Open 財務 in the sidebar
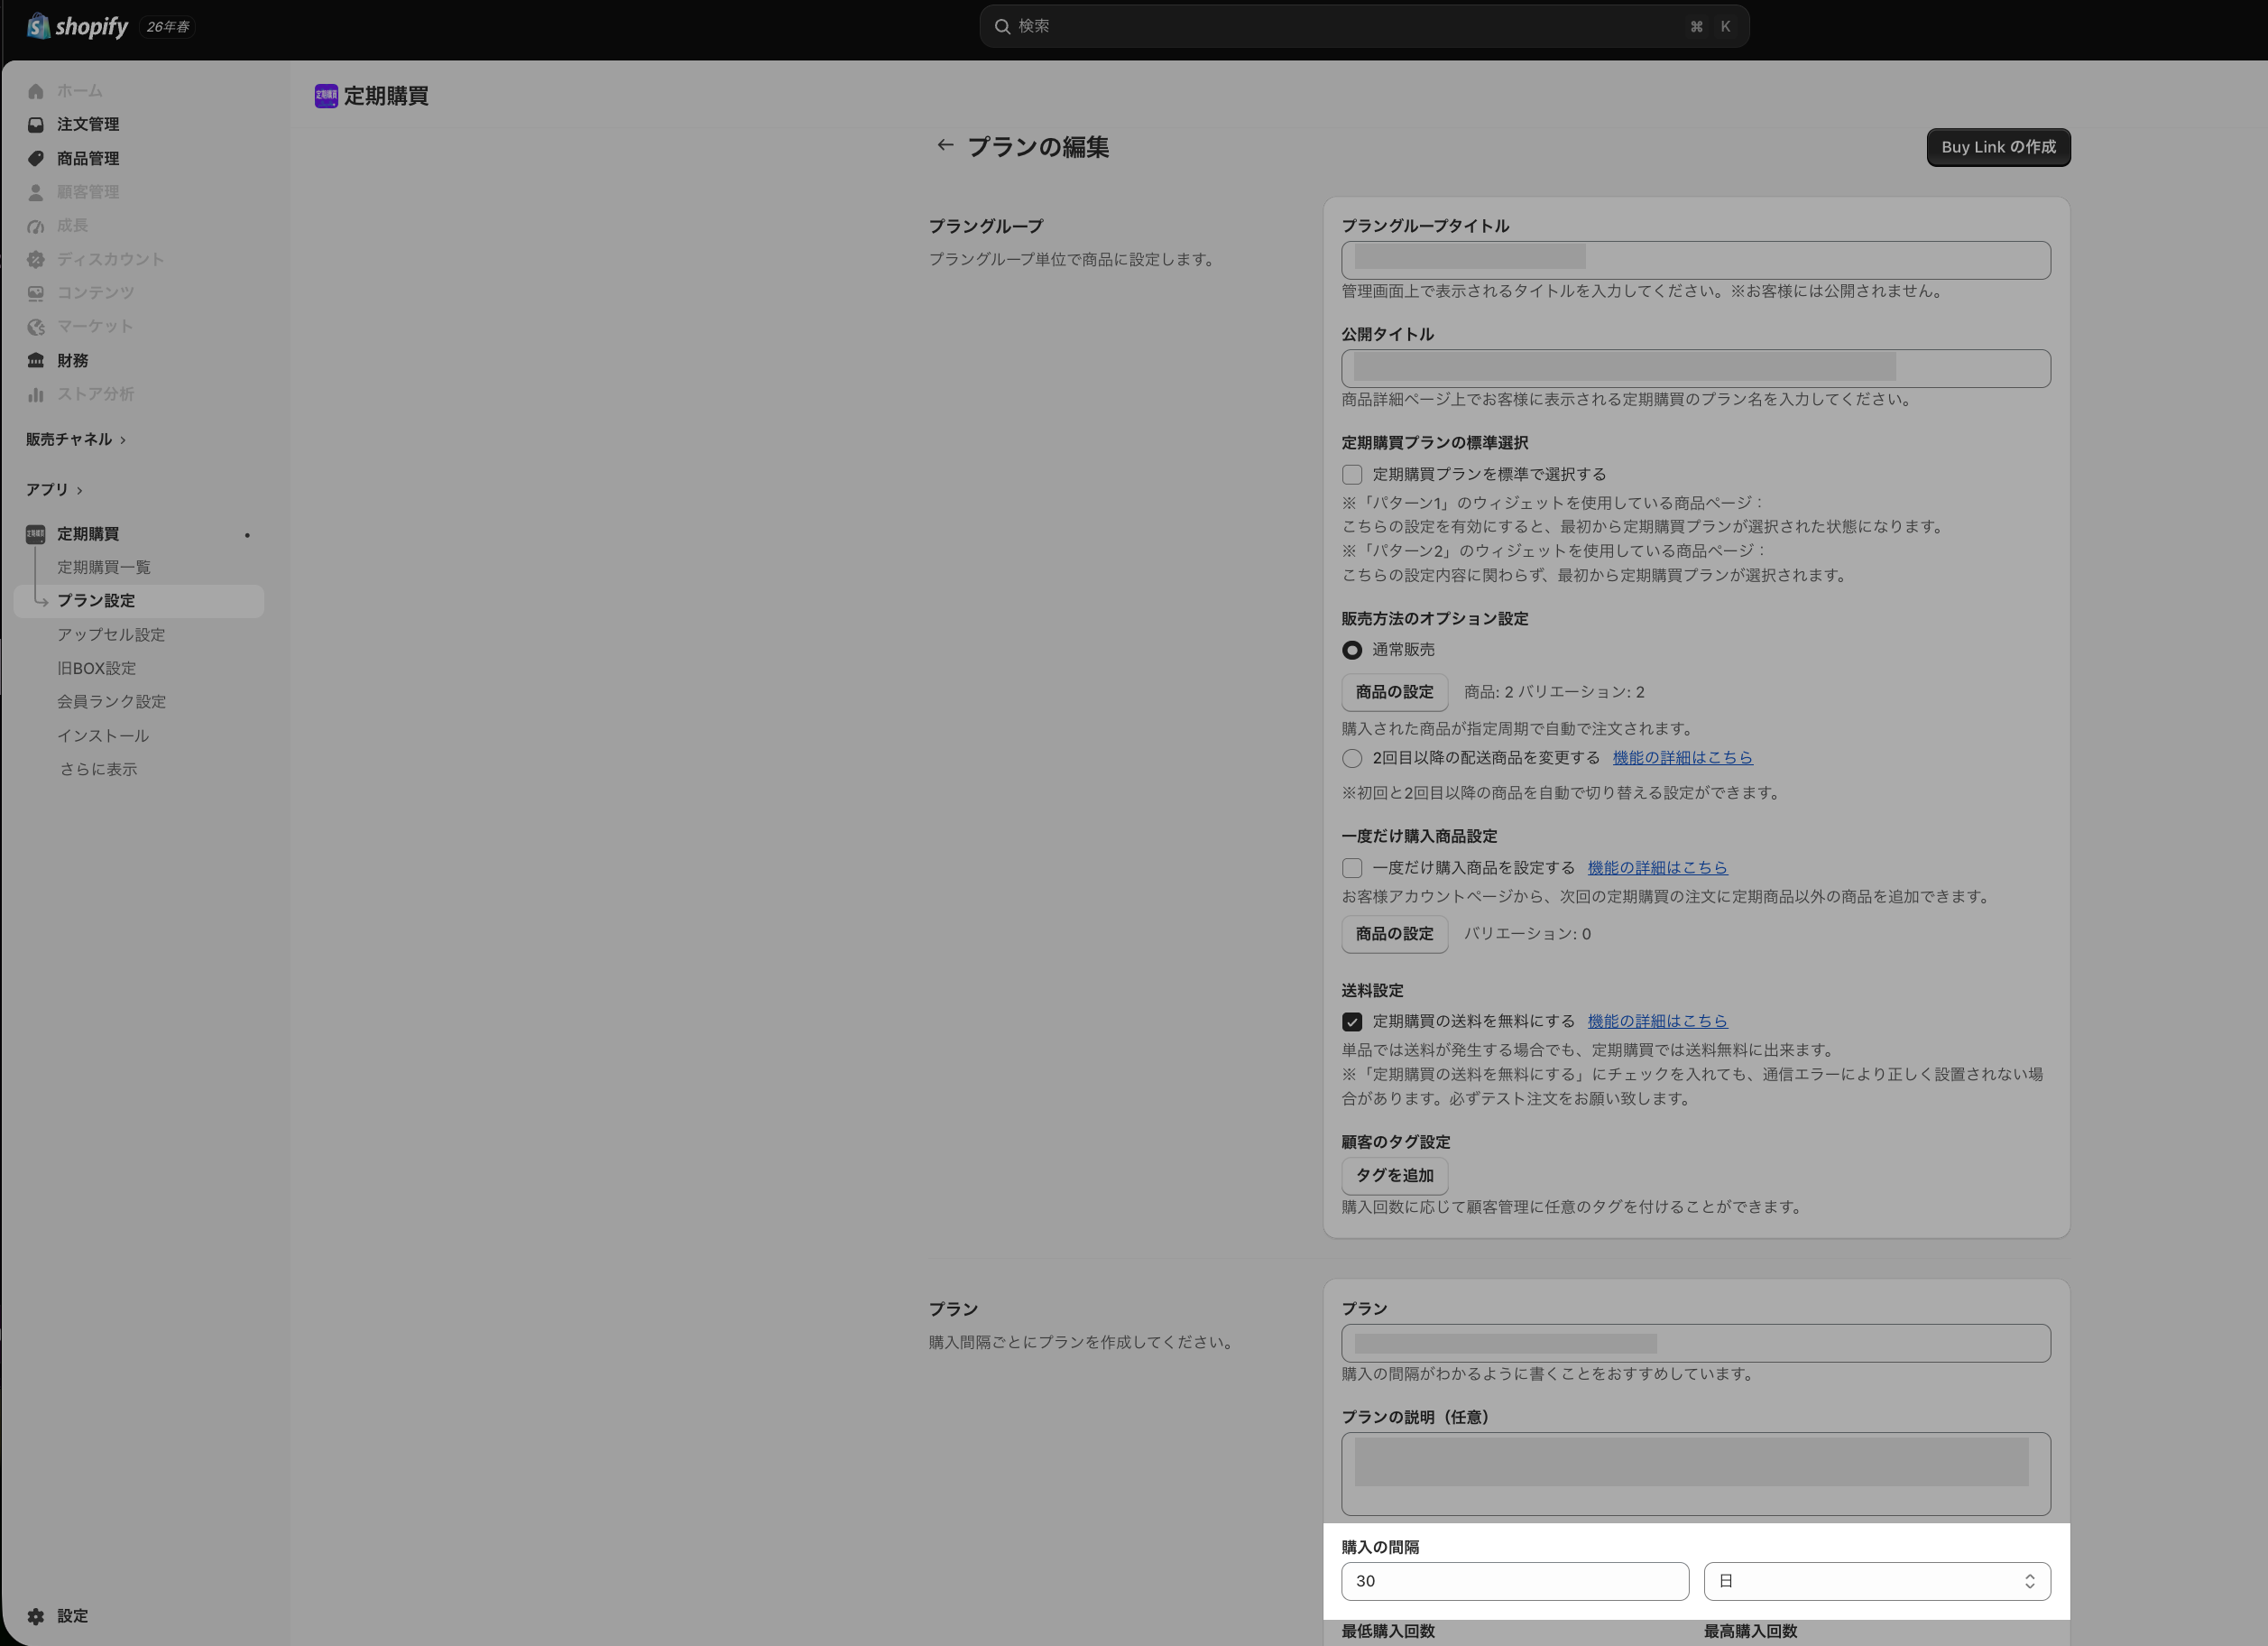This screenshot has width=2268, height=1646. tap(72, 361)
